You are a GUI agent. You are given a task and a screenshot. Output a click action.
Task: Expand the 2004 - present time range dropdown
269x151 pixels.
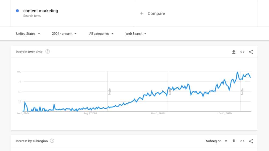(x=64, y=33)
